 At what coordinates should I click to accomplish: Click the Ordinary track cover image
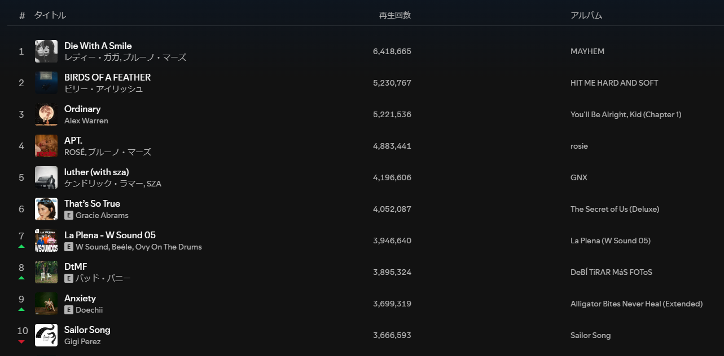(x=46, y=114)
